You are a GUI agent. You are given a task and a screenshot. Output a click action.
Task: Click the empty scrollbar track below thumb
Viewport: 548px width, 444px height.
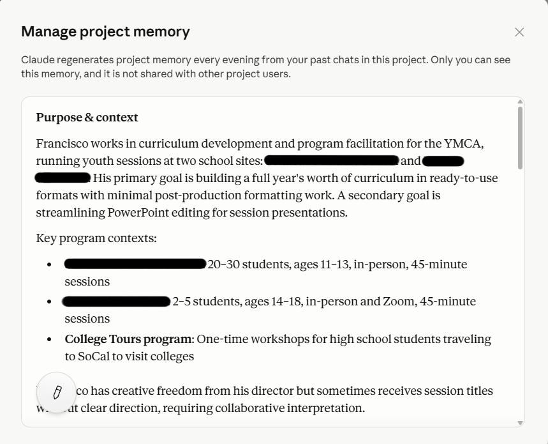pyautogui.click(x=520, y=294)
